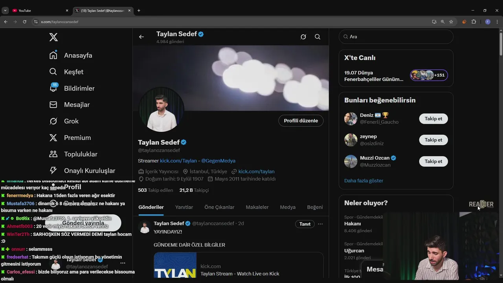Click Daha fazla göster link
Screen dimensions: 503x283
[363, 181]
